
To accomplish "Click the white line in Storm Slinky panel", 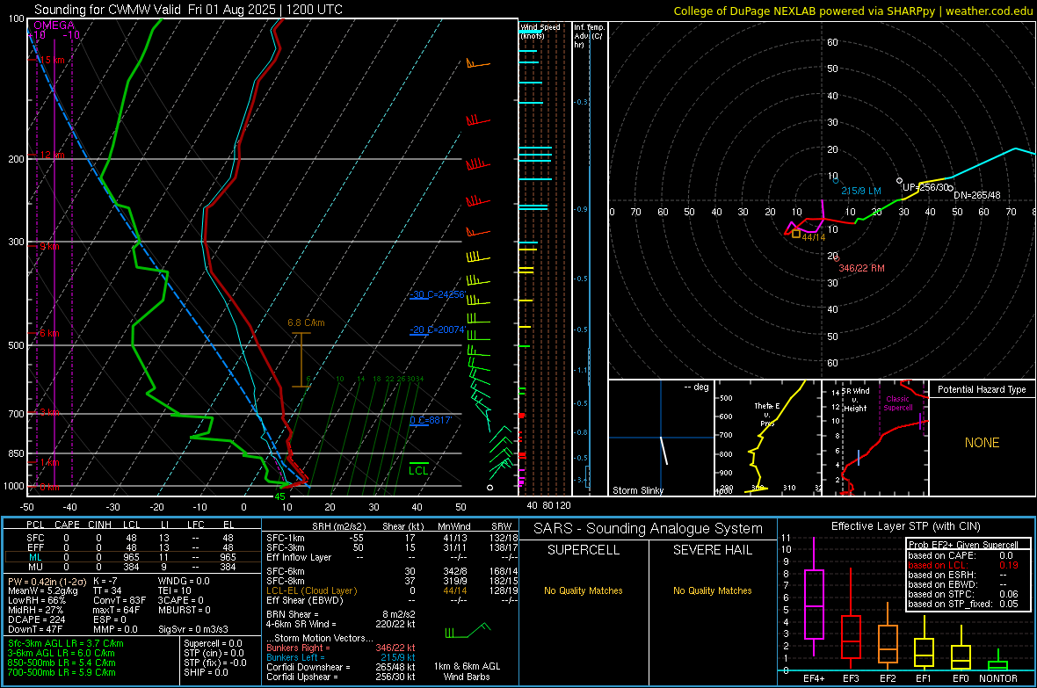I will point(664,450).
